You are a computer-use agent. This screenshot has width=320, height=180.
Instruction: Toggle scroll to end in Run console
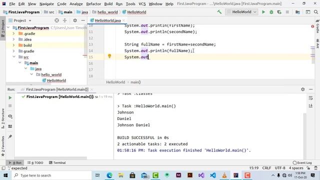click(310, 105)
